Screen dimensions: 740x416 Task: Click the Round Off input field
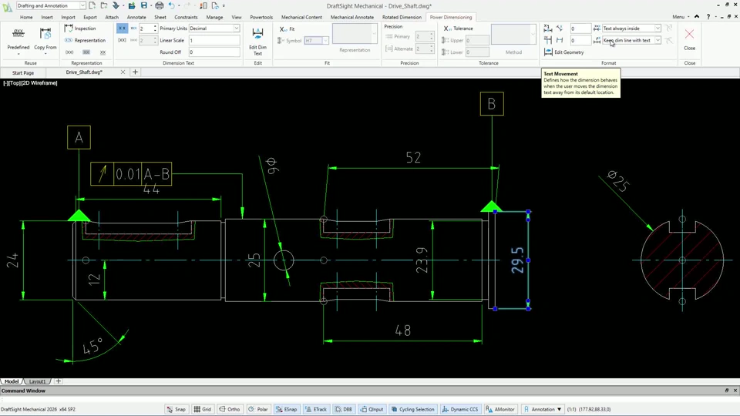(x=214, y=52)
